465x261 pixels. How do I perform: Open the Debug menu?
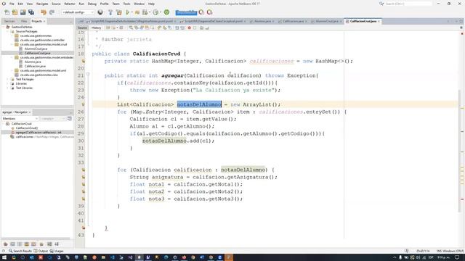[x=92, y=4]
